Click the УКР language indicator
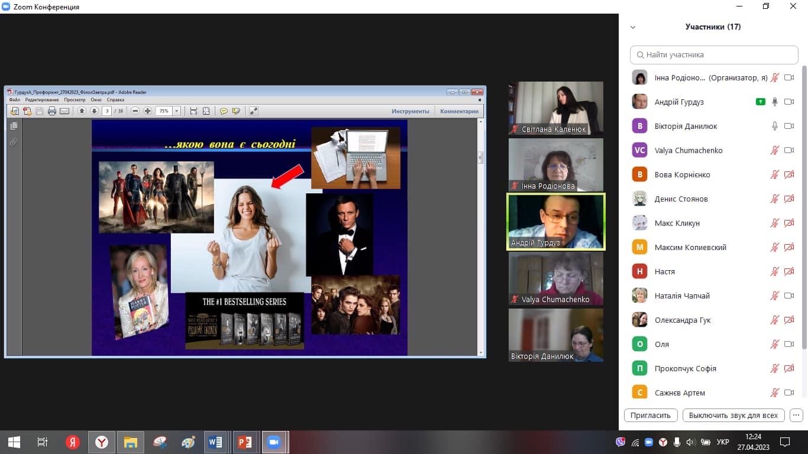Image resolution: width=808 pixels, height=454 pixels. click(722, 442)
